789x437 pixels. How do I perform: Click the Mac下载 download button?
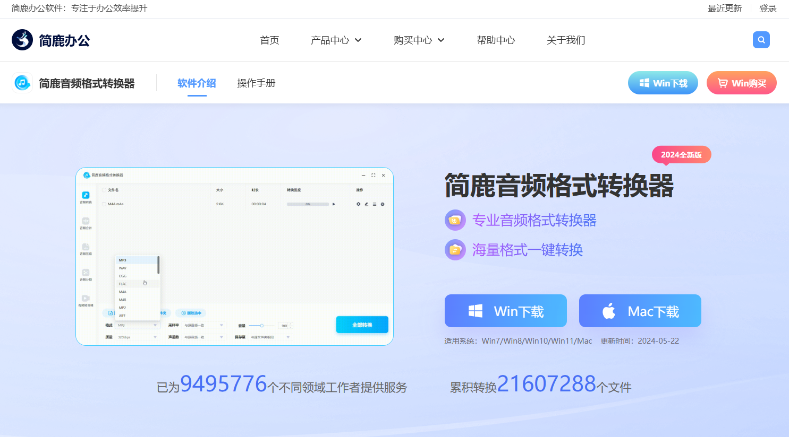[x=640, y=311]
